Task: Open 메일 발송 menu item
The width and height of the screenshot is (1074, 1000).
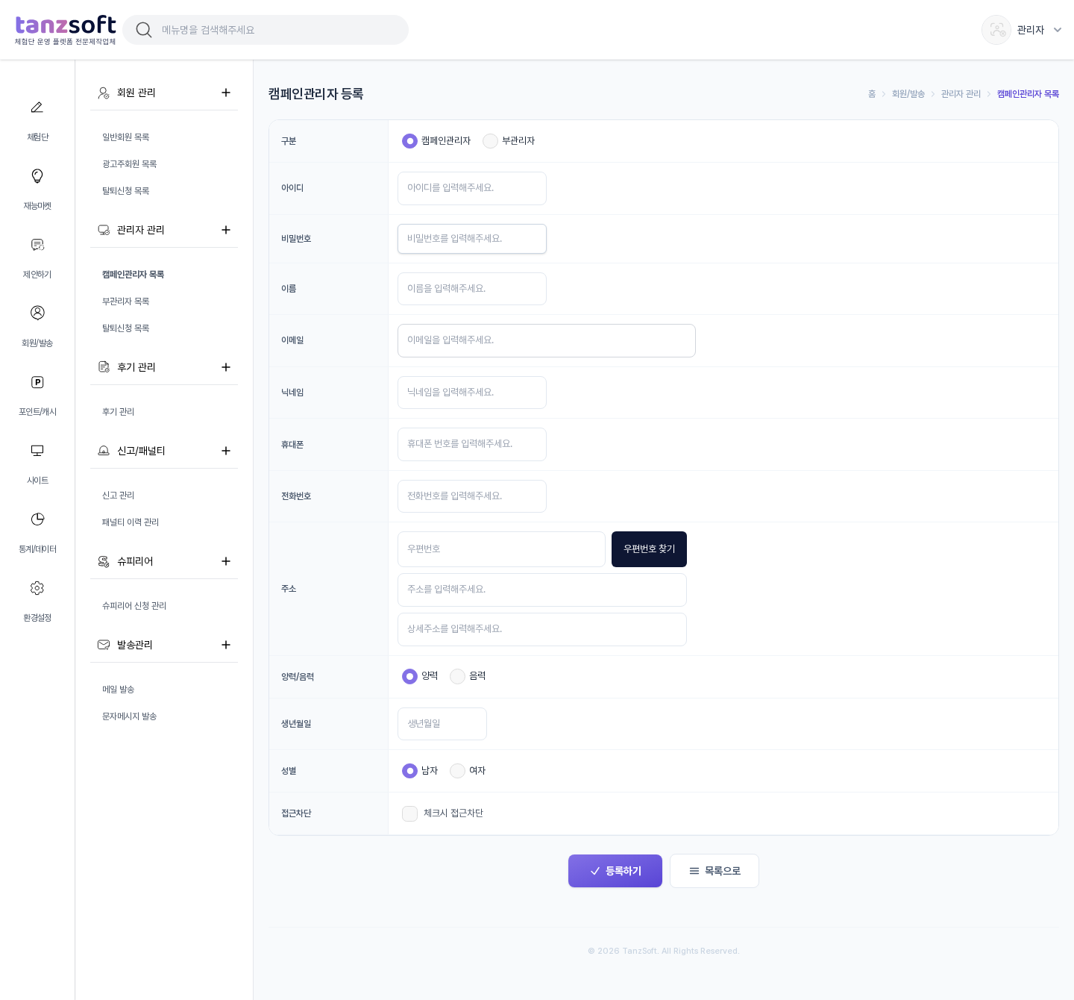Action: (x=118, y=690)
